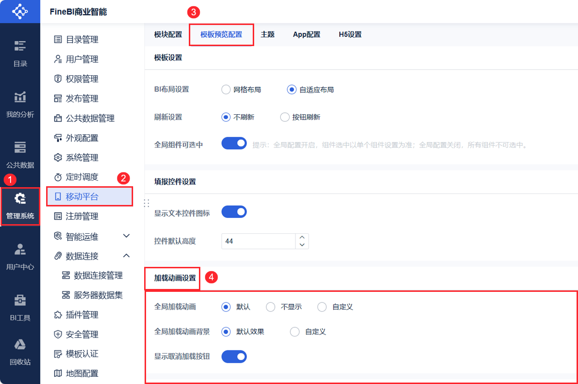Viewport: 578px width, 384px height.
Task: Increase 控件默认高度 with the up arrow
Action: pos(302,238)
